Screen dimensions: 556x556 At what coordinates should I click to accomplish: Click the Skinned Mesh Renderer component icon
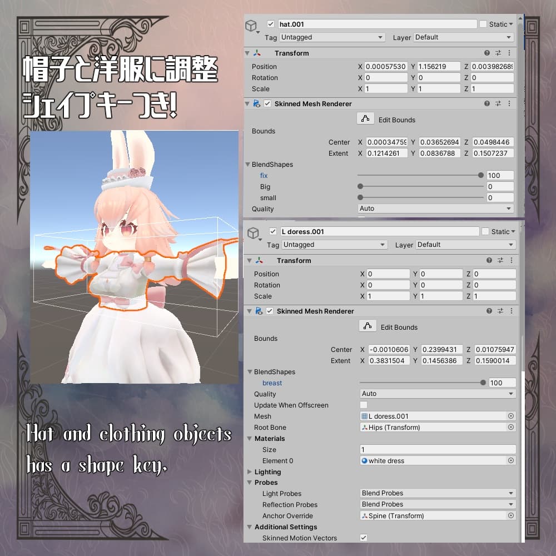[x=256, y=103]
